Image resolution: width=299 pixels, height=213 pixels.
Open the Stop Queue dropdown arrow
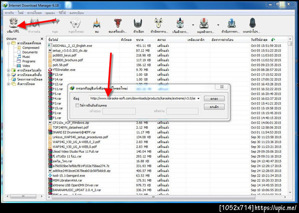[x=218, y=25]
